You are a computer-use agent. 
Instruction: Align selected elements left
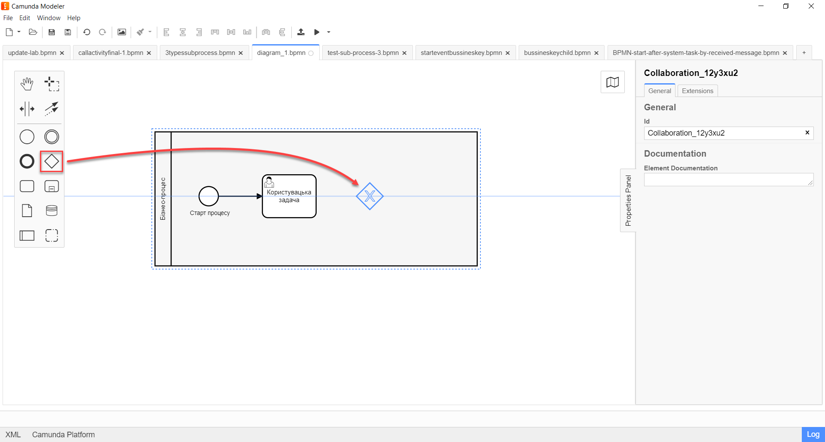click(167, 32)
